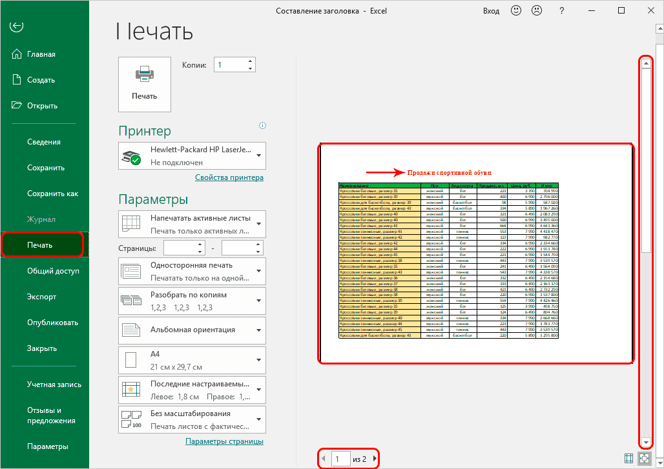Open Свойства принтера link
The image size is (664, 469).
[229, 178]
